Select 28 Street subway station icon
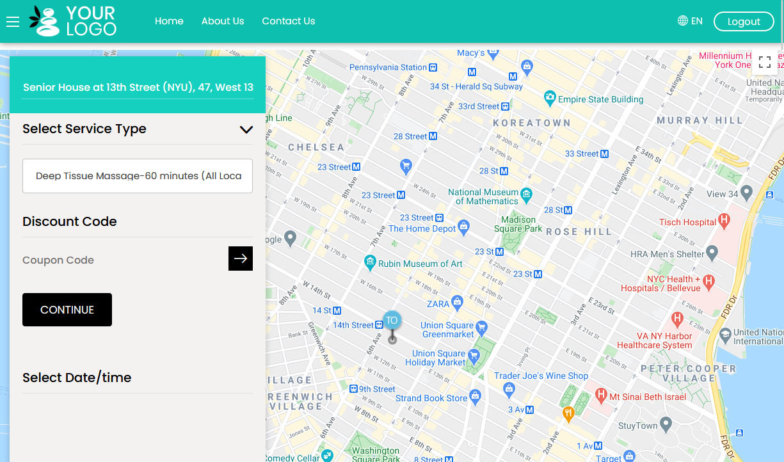The height and width of the screenshot is (462, 784). (x=433, y=136)
